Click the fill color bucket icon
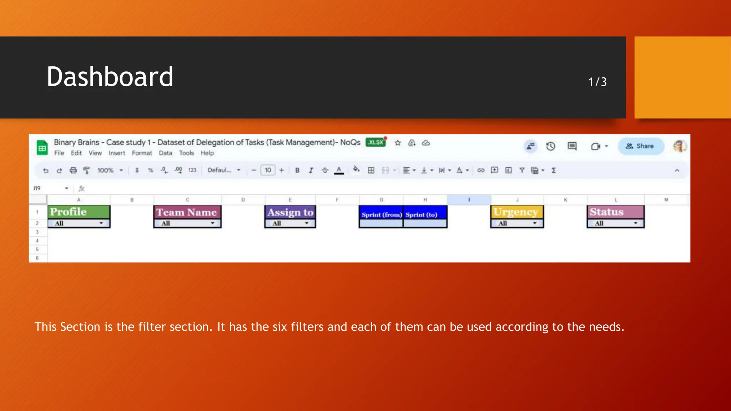Screen dimensions: 731x411 356,169
